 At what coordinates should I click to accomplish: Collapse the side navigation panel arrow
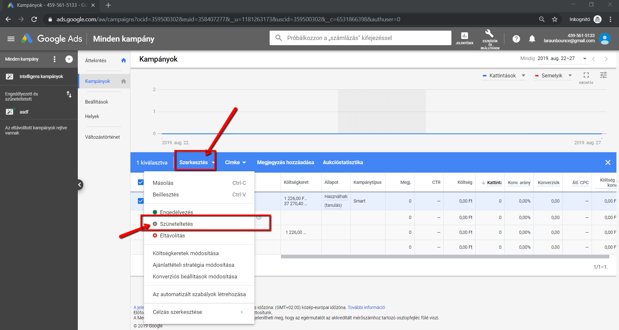click(79, 185)
